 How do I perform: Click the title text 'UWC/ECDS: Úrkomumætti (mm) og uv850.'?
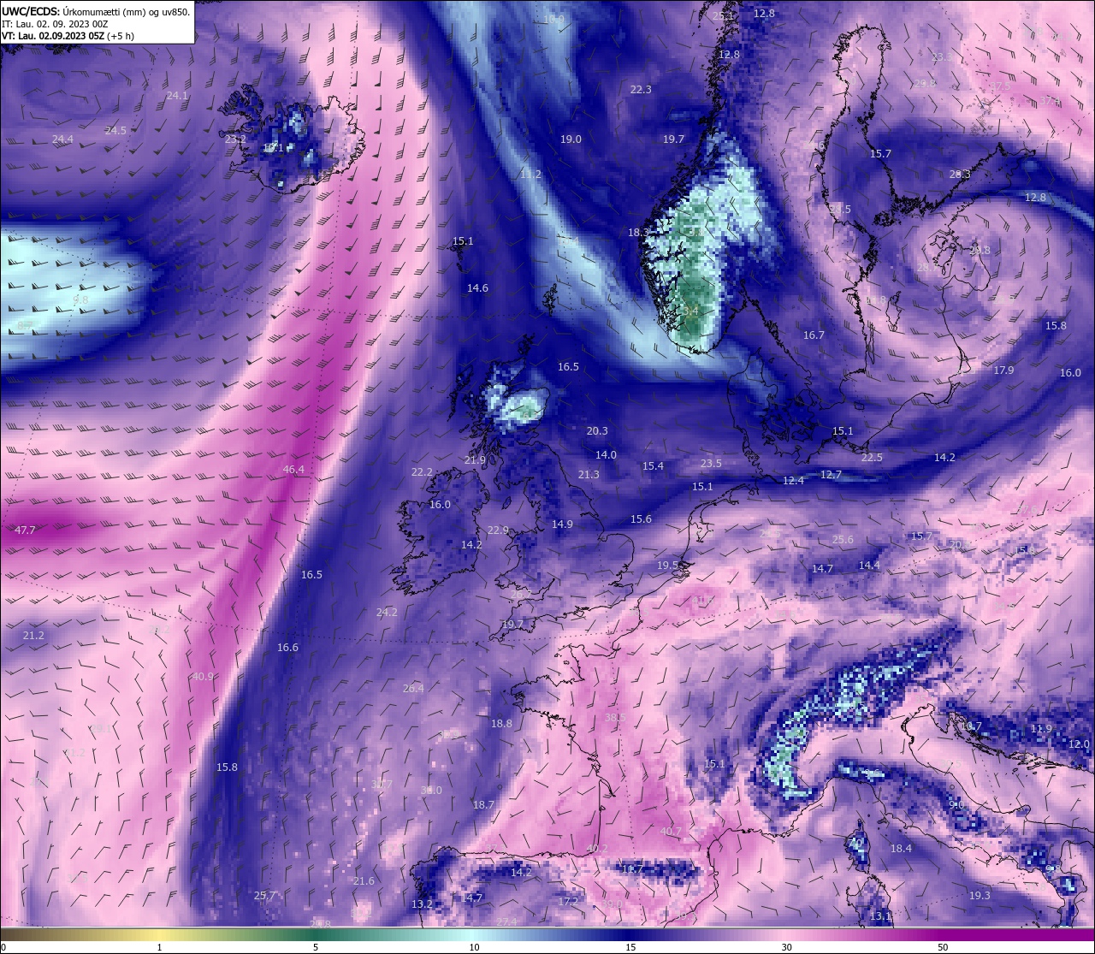[x=96, y=11]
